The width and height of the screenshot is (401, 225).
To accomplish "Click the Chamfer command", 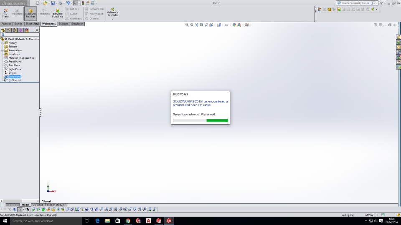I will 92,18.
